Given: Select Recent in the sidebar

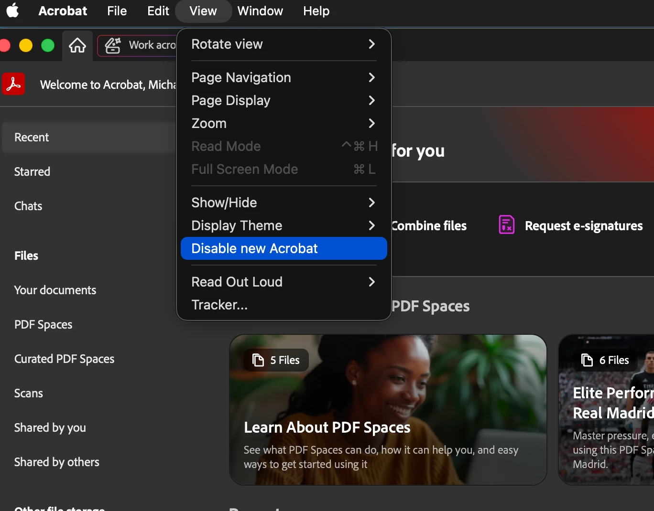Looking at the screenshot, I should coord(89,138).
